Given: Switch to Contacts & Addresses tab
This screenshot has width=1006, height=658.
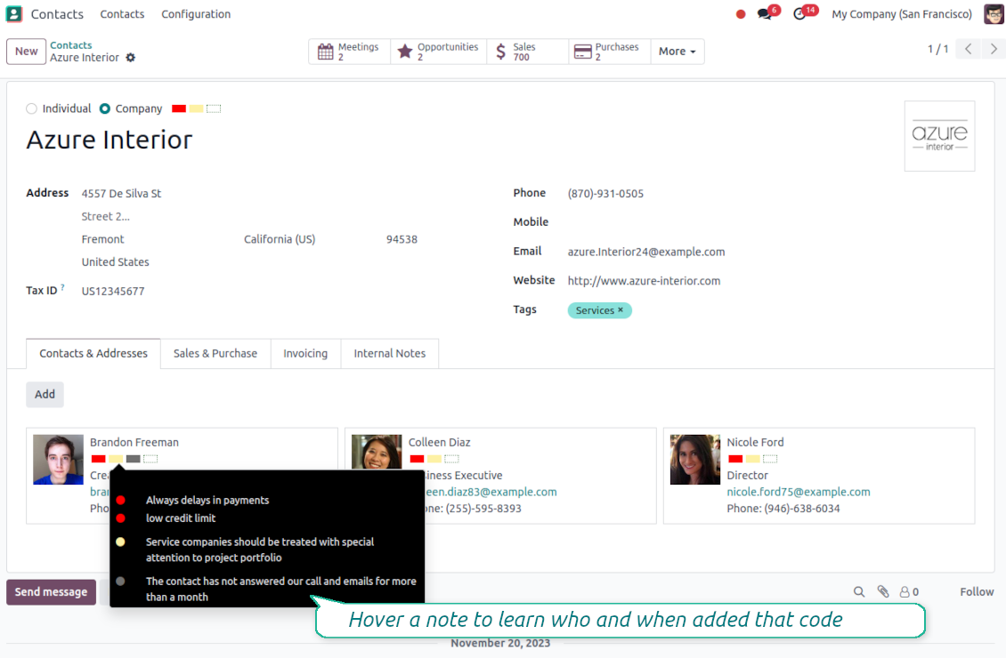Looking at the screenshot, I should pyautogui.click(x=93, y=353).
